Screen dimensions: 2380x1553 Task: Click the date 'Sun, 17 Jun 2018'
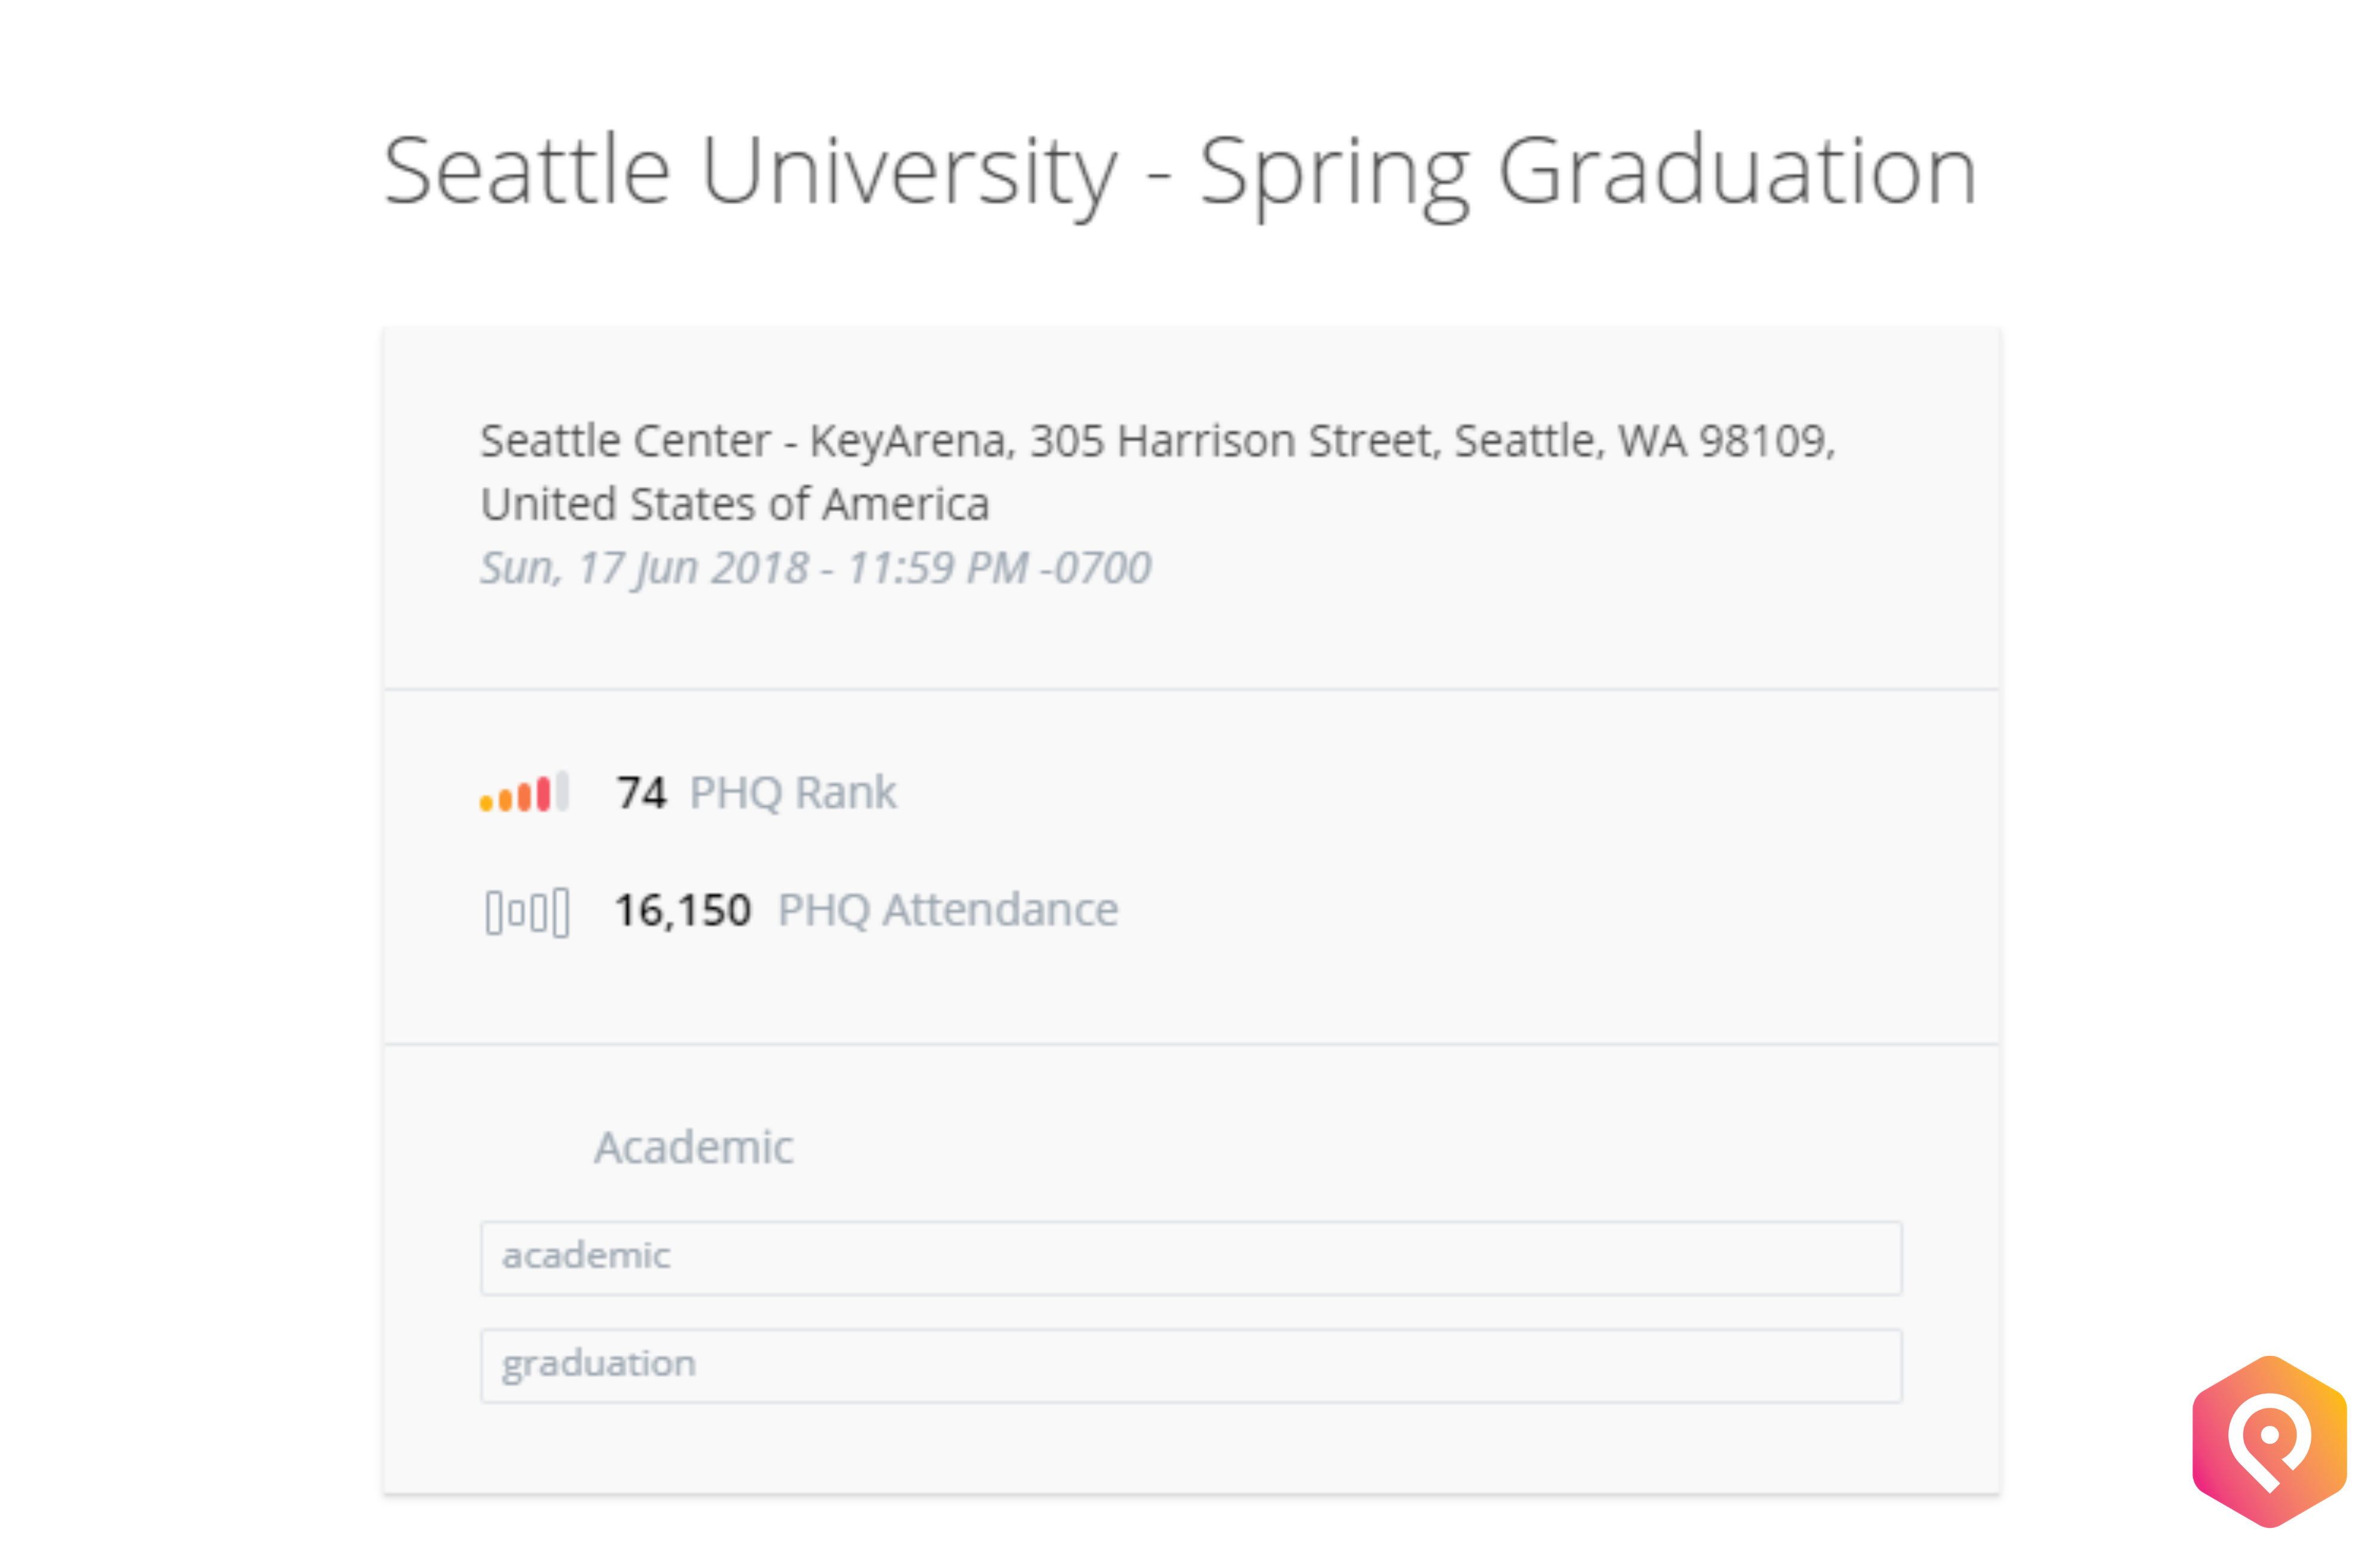644,568
